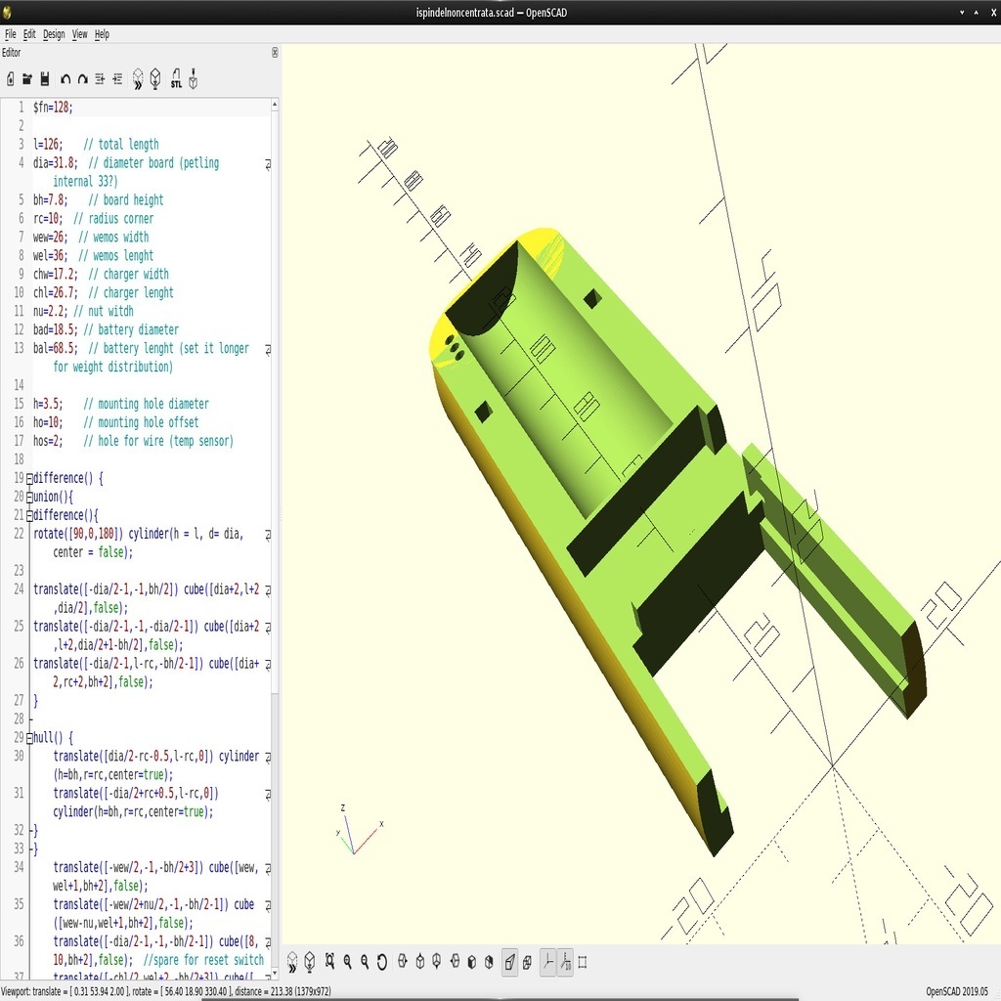Export the model as STL
The image size is (1001, 1001).
pos(174,80)
